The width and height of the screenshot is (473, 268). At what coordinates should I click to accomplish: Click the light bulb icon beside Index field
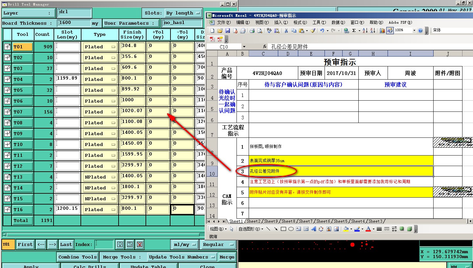(x=120, y=244)
